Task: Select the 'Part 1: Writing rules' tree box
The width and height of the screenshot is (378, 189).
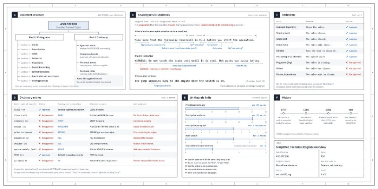Action: click(x=40, y=37)
